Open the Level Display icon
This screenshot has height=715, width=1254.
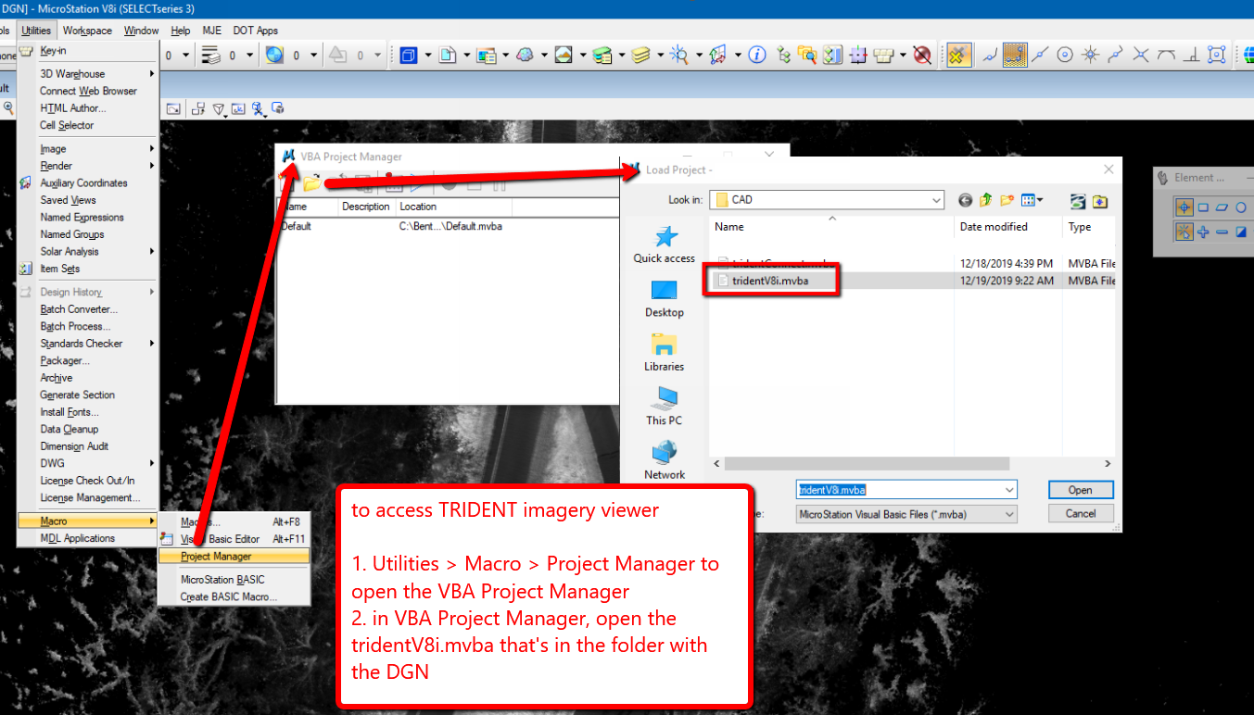pos(641,56)
